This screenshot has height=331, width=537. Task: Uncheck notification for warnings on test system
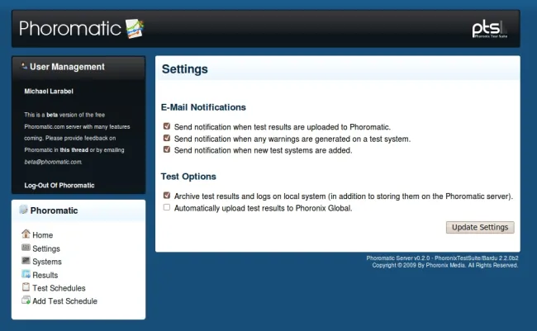tap(167, 139)
